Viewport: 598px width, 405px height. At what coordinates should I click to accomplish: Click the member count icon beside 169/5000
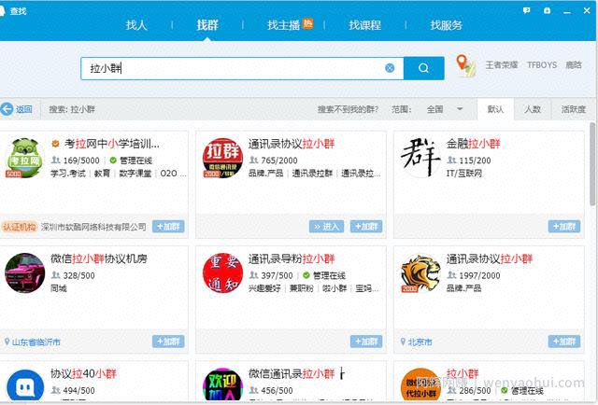[x=56, y=160]
